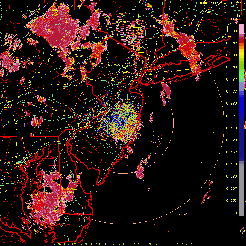Click the 0.733 color scale label
Viewport: 246px width, 246px height.
tap(232, 92)
